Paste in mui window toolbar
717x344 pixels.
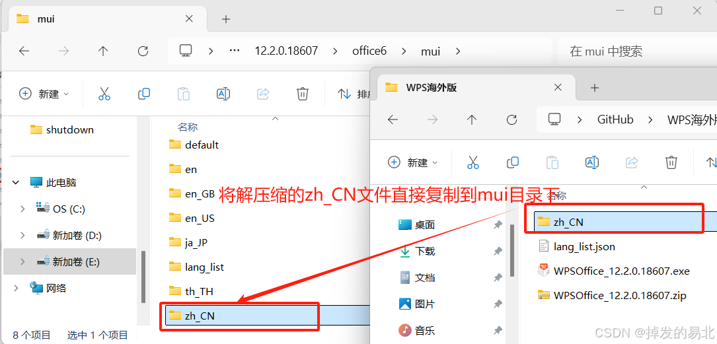pos(184,94)
